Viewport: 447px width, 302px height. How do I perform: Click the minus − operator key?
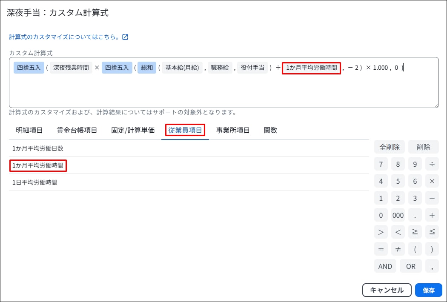pos(432,198)
